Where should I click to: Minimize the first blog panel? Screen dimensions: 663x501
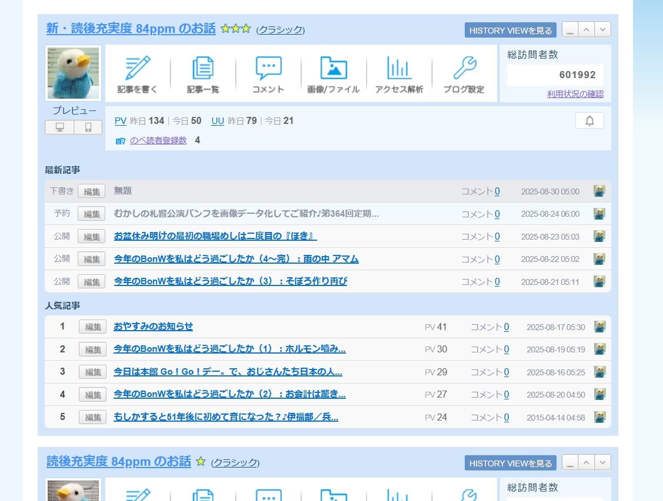570,30
